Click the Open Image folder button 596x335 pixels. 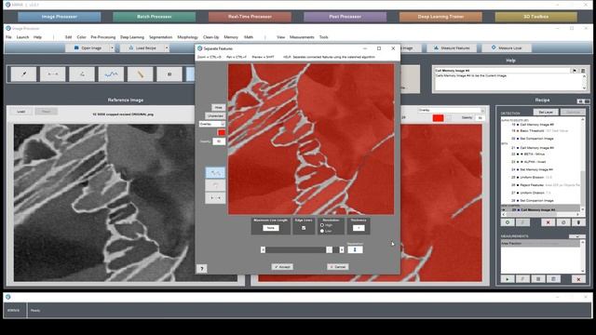[88, 48]
